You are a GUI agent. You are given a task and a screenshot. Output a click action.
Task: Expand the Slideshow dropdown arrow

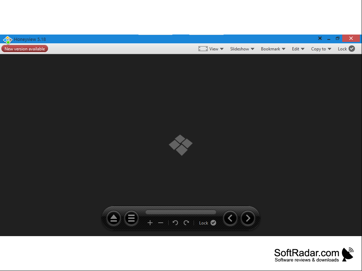(x=253, y=49)
